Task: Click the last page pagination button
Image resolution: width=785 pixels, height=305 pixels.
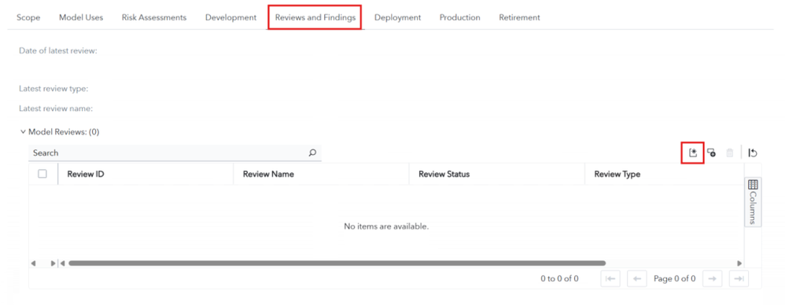Action: tap(739, 279)
